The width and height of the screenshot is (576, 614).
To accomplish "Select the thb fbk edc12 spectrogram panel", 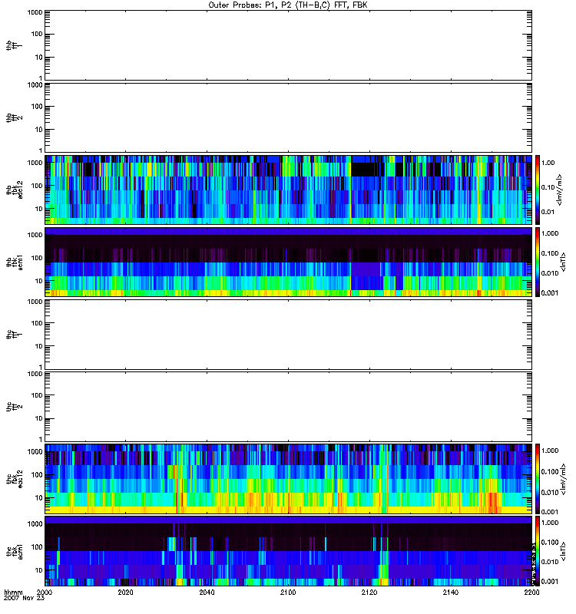I will tap(289, 190).
